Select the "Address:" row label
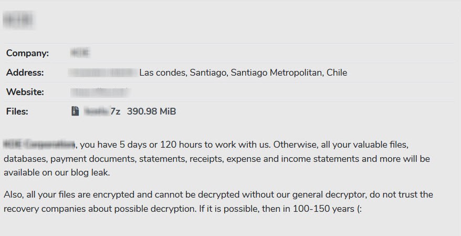461x236 pixels. click(25, 73)
